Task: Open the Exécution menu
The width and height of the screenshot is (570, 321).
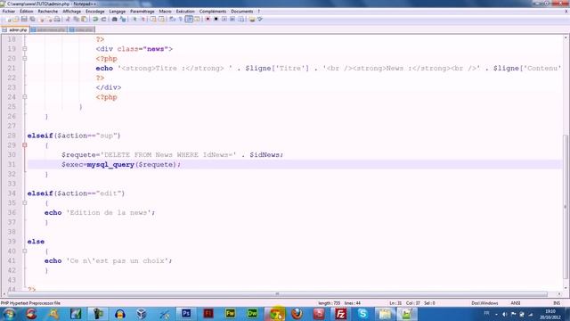Action: pyautogui.click(x=185, y=12)
